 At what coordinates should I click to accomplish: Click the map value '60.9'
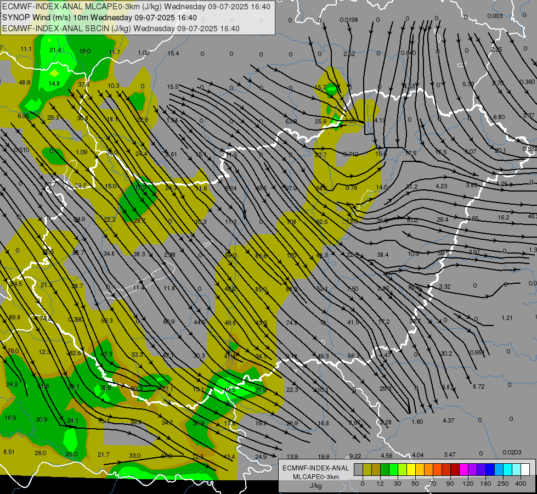169,322
